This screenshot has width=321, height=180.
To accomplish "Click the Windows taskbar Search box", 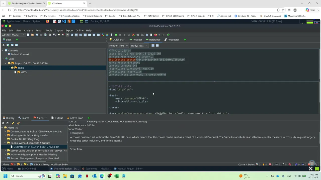I will pyautogui.click(x=28, y=176).
